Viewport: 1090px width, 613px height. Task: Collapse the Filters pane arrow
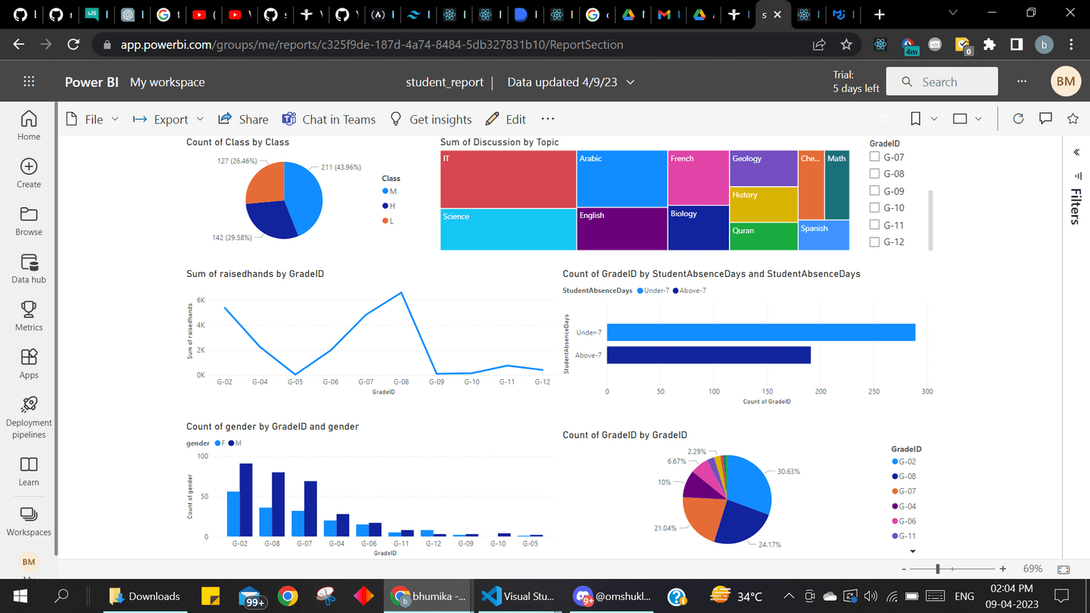click(x=1076, y=152)
